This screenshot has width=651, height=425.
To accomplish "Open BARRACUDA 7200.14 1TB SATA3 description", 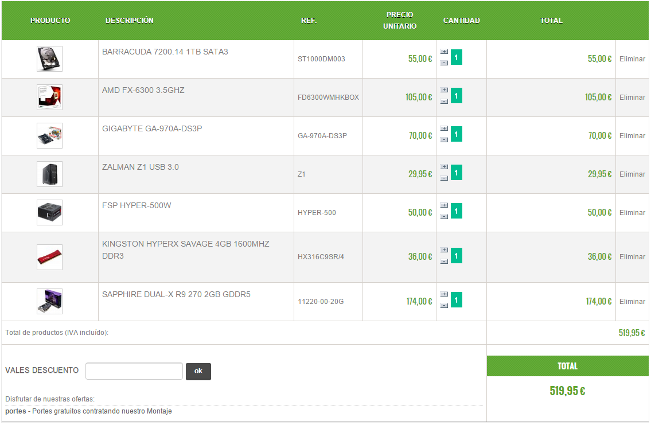I will click(x=165, y=52).
